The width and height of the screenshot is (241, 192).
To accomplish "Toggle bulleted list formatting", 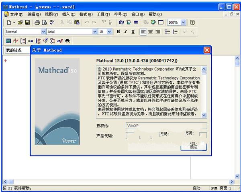I will [167, 32].
